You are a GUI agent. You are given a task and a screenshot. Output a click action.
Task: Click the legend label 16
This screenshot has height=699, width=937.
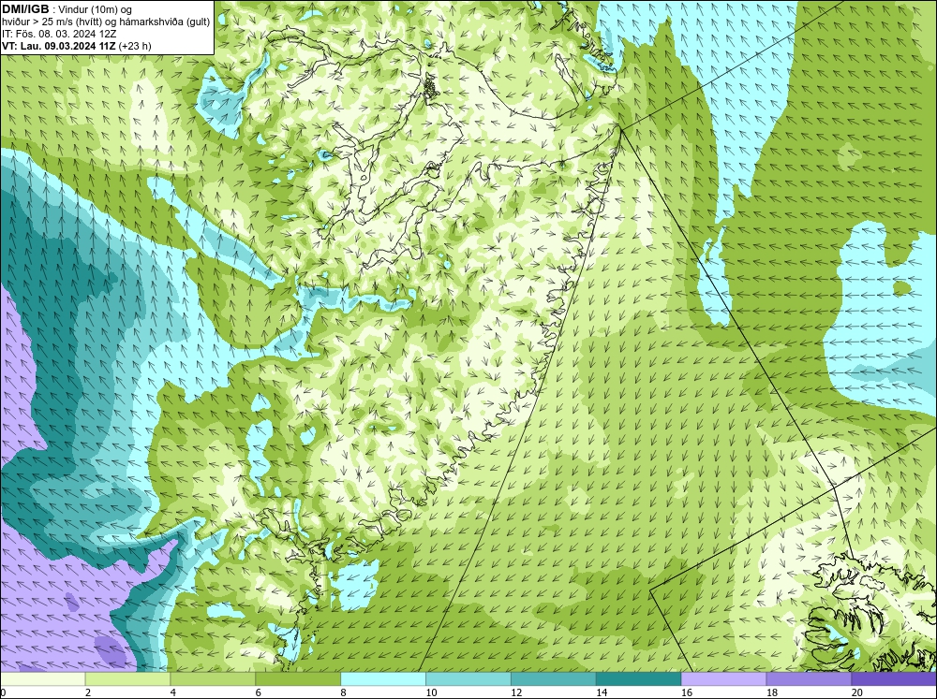point(686,692)
